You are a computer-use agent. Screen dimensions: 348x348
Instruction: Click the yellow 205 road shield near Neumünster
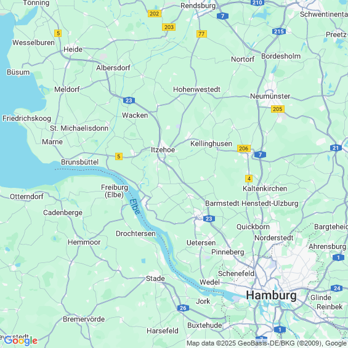277,109
